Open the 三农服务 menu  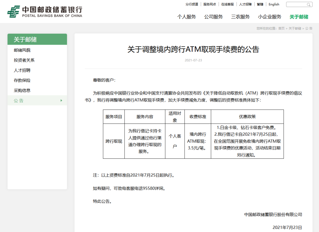coord(240,17)
